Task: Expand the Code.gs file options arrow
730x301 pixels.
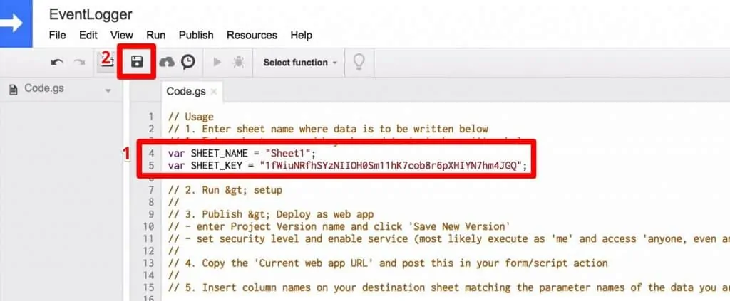Action: (x=108, y=90)
